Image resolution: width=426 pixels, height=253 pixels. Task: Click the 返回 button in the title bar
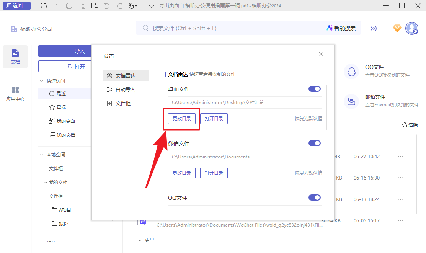(x=16, y=6)
